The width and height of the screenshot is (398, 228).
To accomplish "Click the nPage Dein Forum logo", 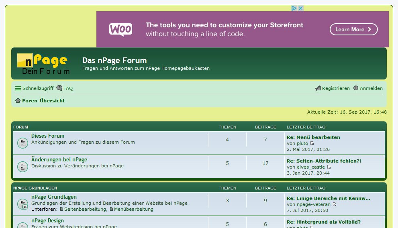I will [x=43, y=64].
